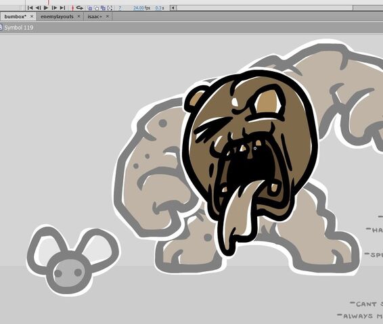Close the bumbox tab
Viewport: 383px width, 324px height.
point(32,17)
